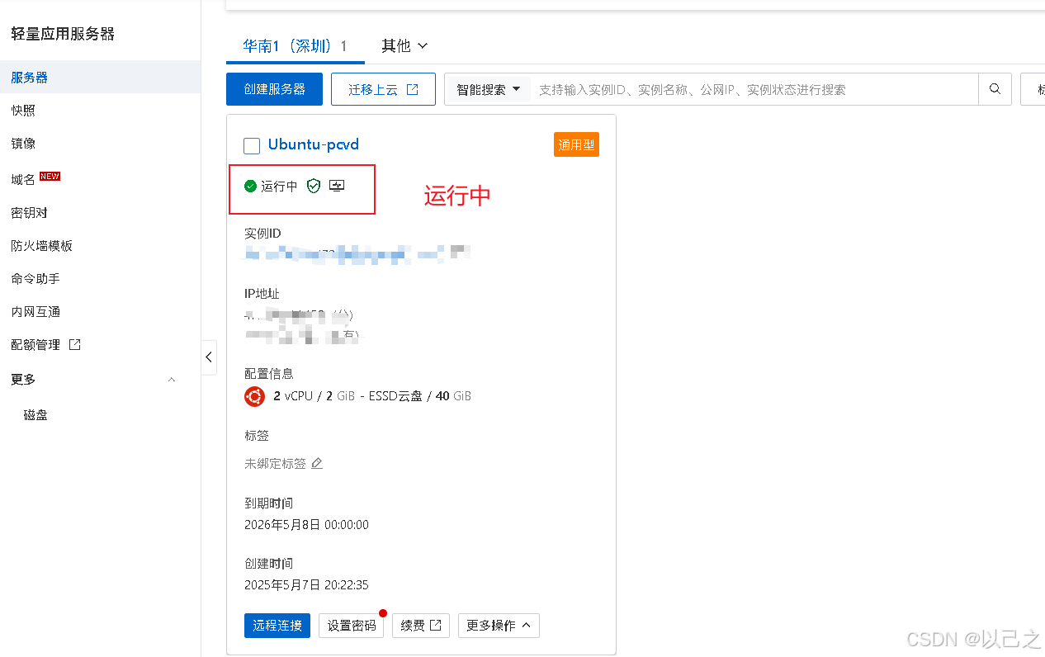
Task: Collapse the left sidebar with the arrow handle
Action: point(208,357)
